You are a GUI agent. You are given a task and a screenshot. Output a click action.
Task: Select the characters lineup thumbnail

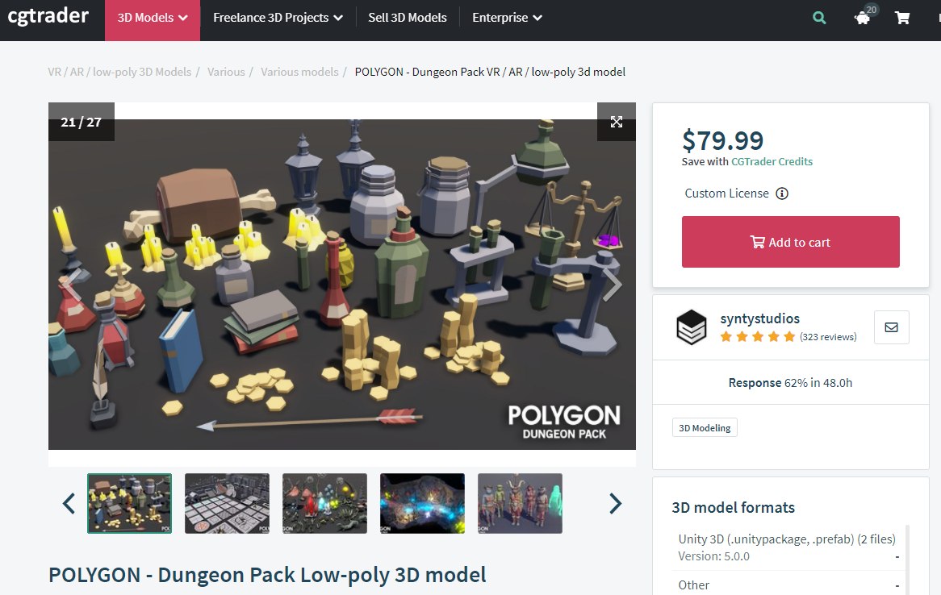pyautogui.click(x=520, y=503)
